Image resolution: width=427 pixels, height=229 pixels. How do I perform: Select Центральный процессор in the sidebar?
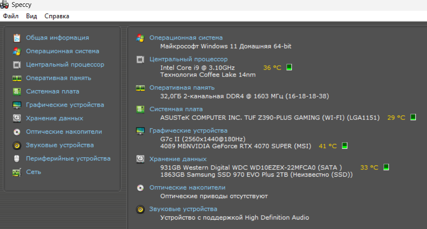click(x=65, y=64)
